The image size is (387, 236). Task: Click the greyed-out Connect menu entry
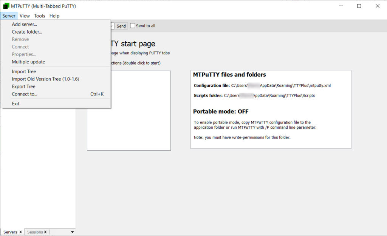pyautogui.click(x=56, y=47)
